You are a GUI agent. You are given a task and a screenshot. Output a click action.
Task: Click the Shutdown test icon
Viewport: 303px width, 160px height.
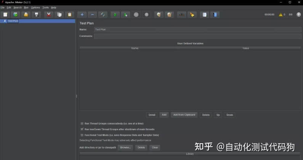pos(146,15)
